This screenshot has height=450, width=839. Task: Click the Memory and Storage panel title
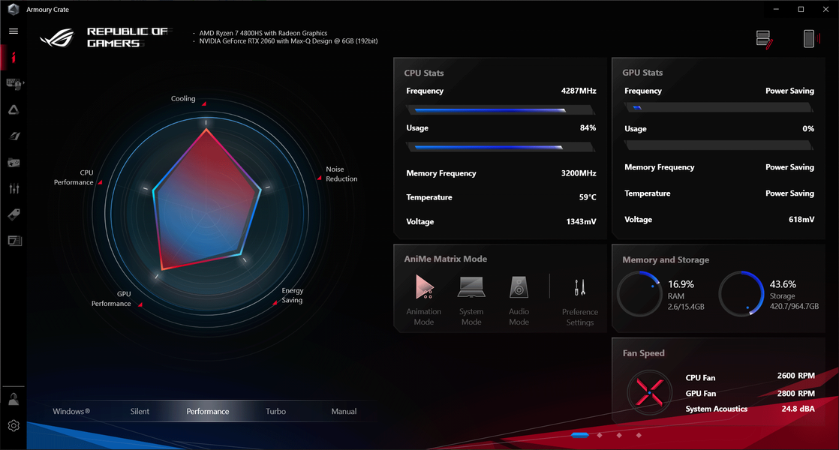point(666,259)
